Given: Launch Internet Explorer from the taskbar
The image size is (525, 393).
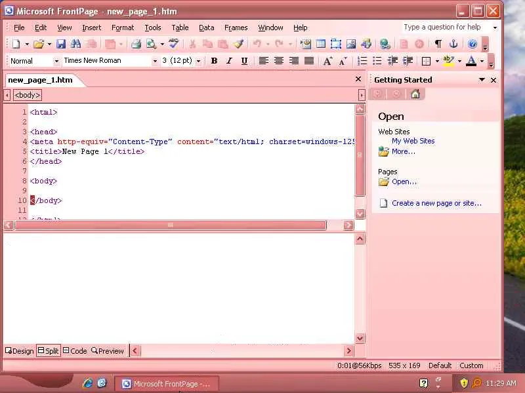Looking at the screenshot, I should (88, 383).
